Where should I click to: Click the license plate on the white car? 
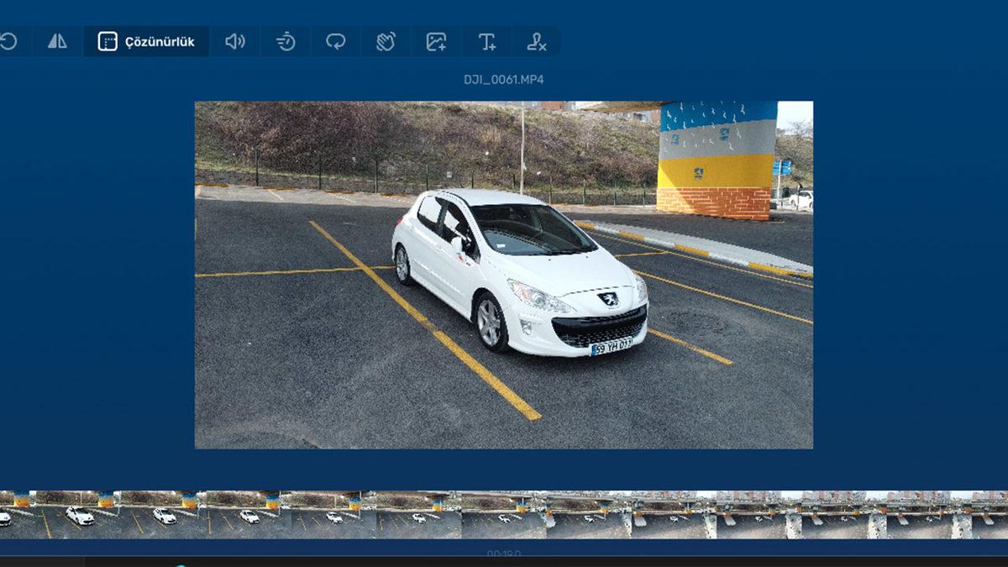click(611, 346)
